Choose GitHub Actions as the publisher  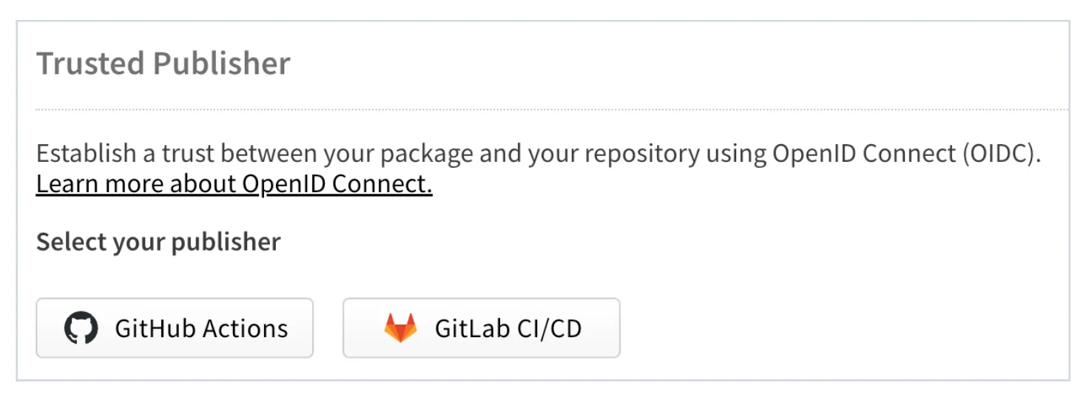175,328
